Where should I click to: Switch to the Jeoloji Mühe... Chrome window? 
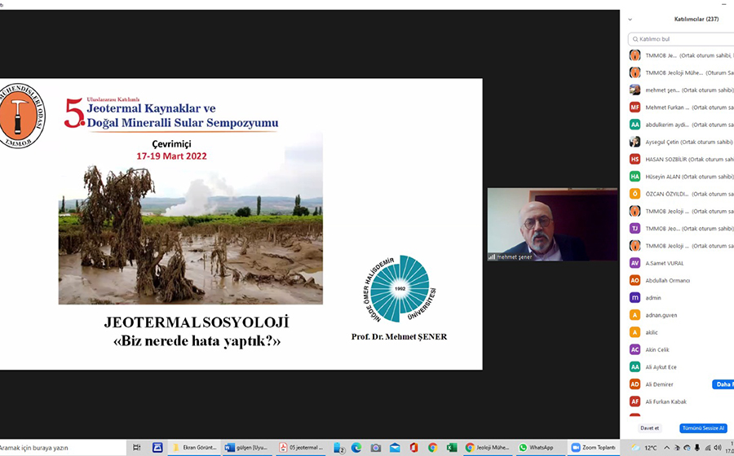(x=488, y=448)
